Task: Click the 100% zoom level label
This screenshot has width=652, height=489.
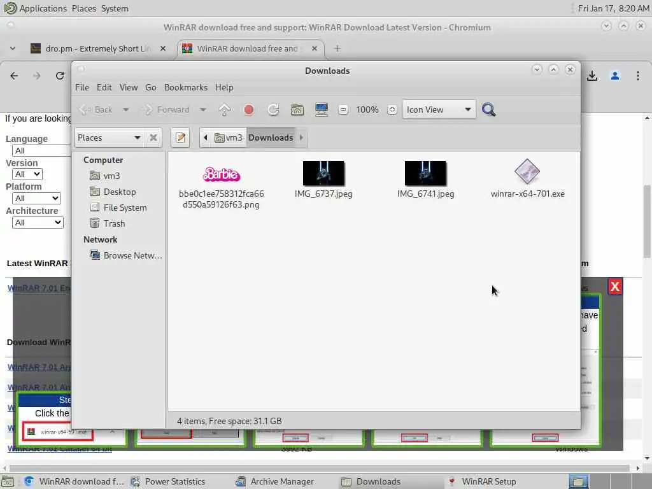Action: click(367, 110)
